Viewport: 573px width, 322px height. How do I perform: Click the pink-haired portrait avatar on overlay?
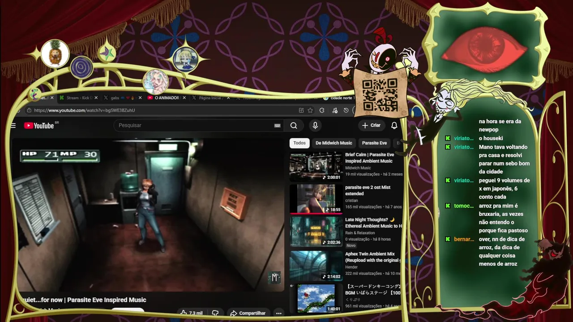tap(155, 82)
